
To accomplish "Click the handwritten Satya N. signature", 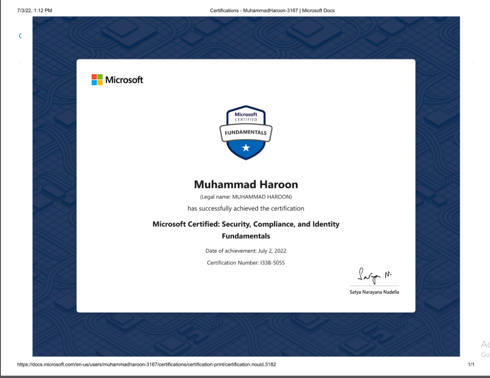I will [x=374, y=276].
